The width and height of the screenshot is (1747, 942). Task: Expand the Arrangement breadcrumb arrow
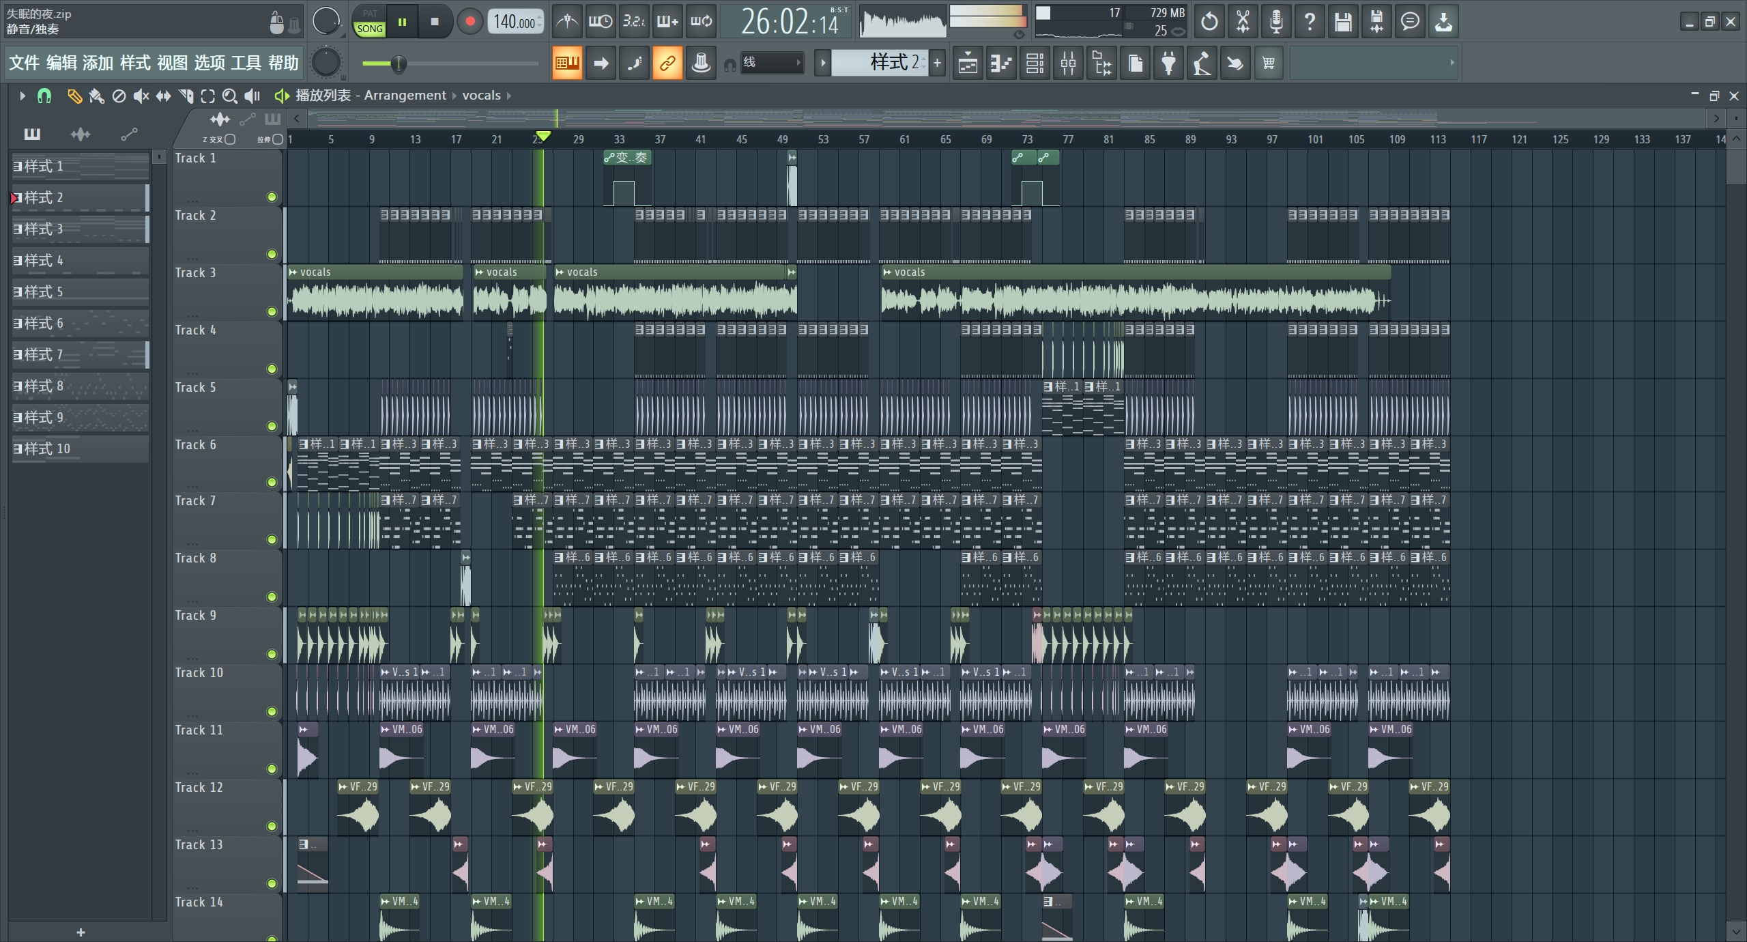click(454, 96)
